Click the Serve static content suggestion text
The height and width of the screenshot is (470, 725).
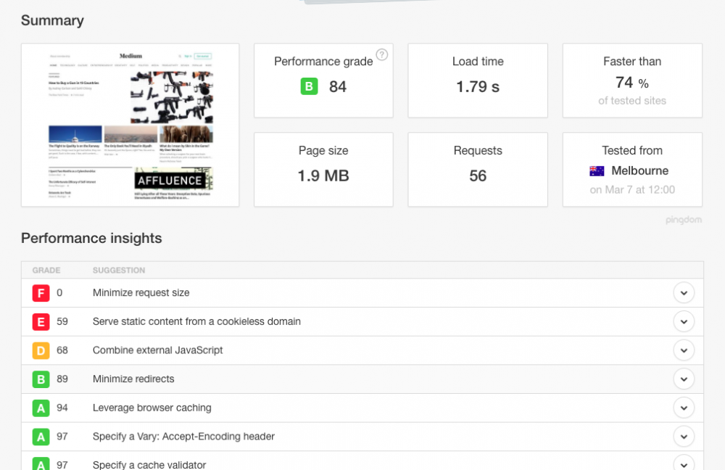(x=196, y=321)
